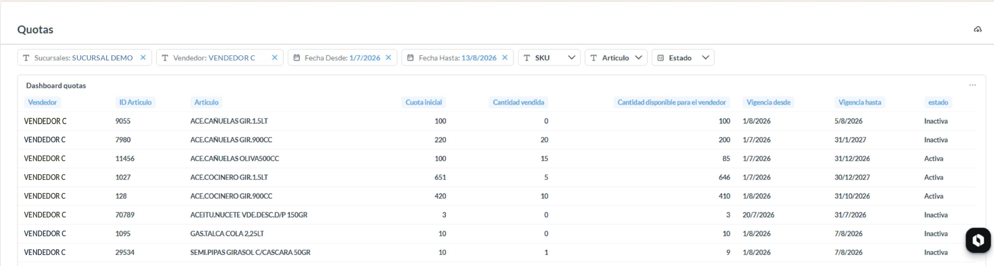Select article ID 11456 cell
The image size is (994, 266).
[x=125, y=159]
